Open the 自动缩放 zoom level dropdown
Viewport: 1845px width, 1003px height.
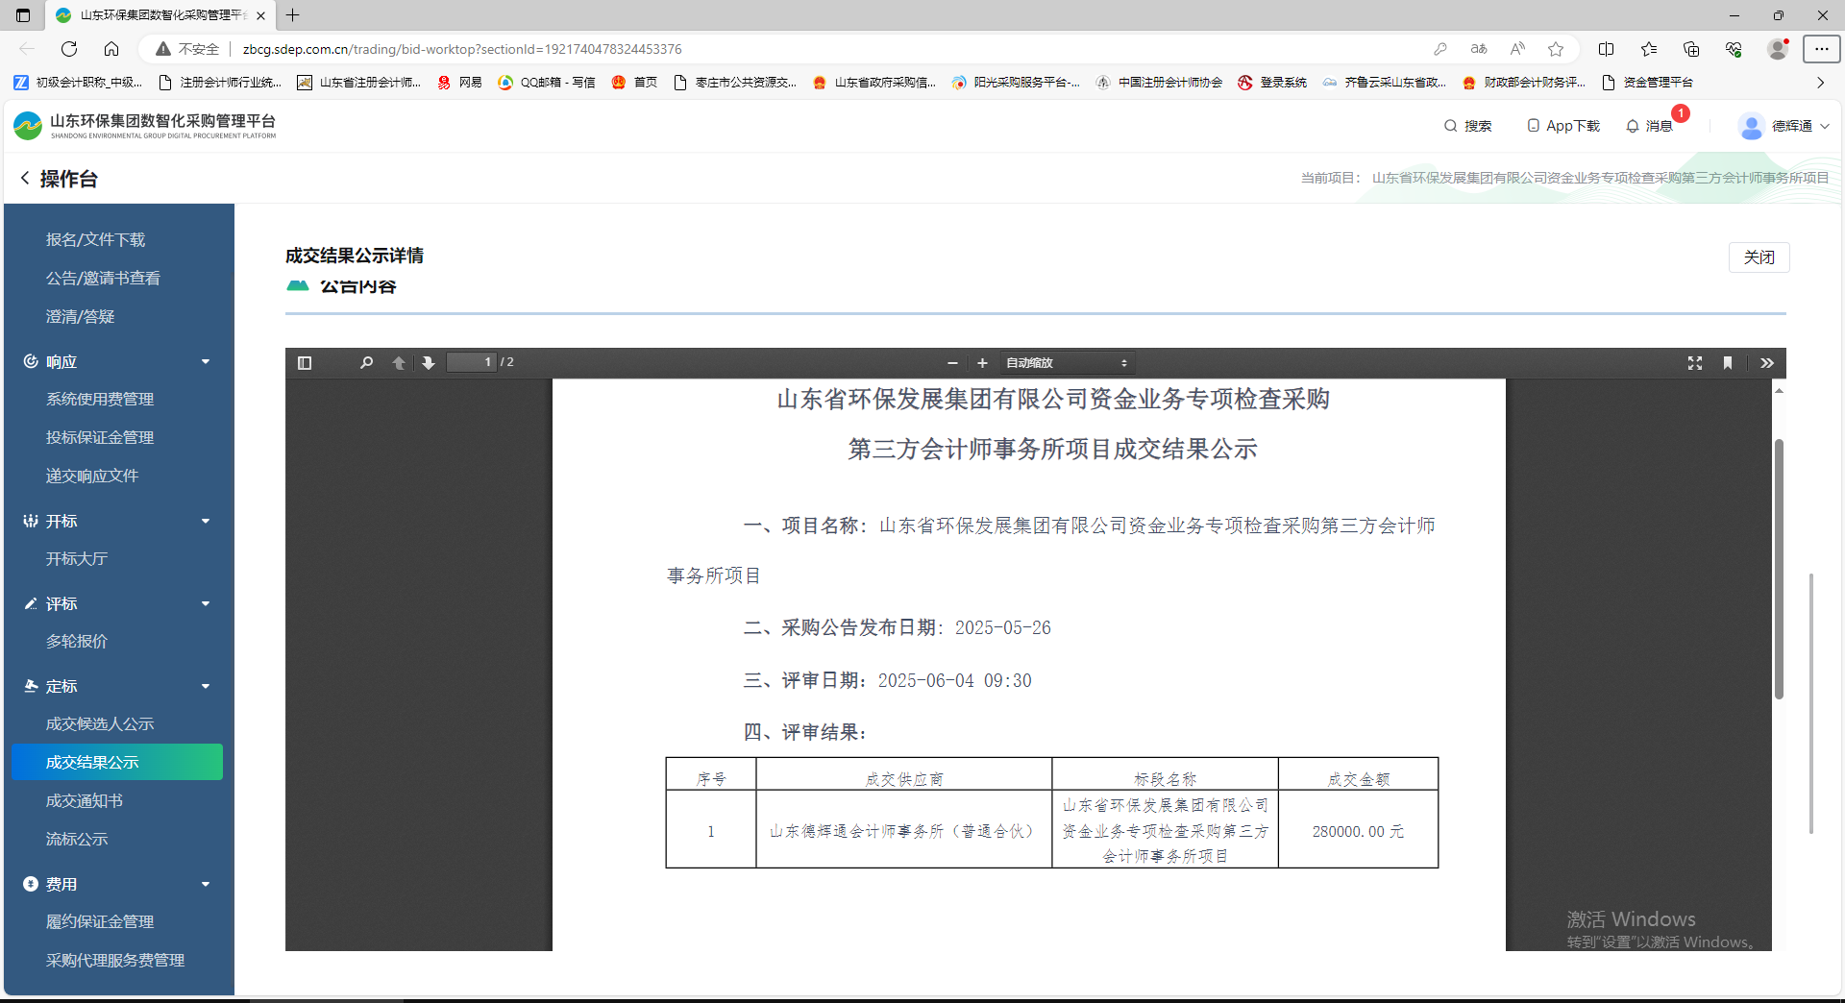pos(1066,363)
